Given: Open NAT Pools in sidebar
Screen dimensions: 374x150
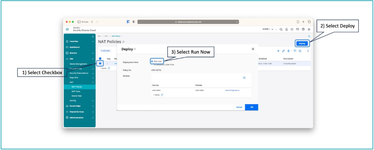Looking at the screenshot, I should tap(76, 91).
